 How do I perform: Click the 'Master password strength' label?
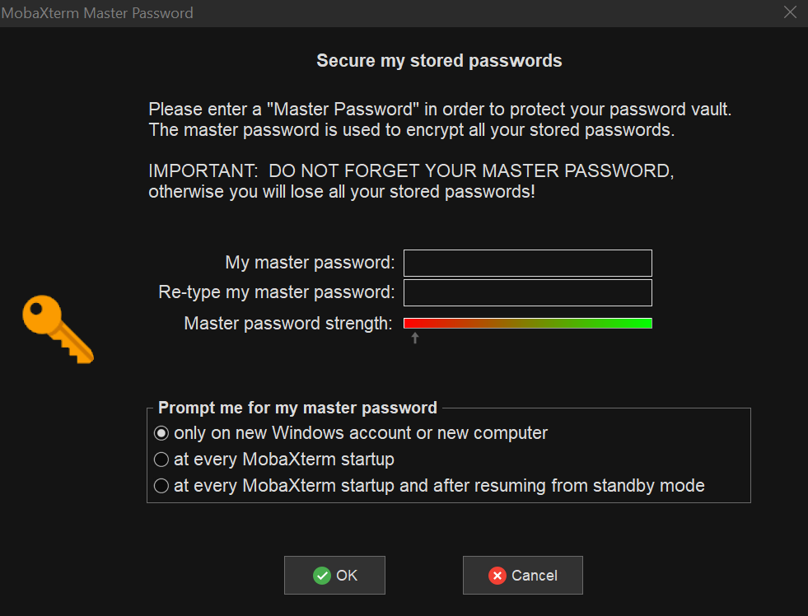(x=287, y=323)
